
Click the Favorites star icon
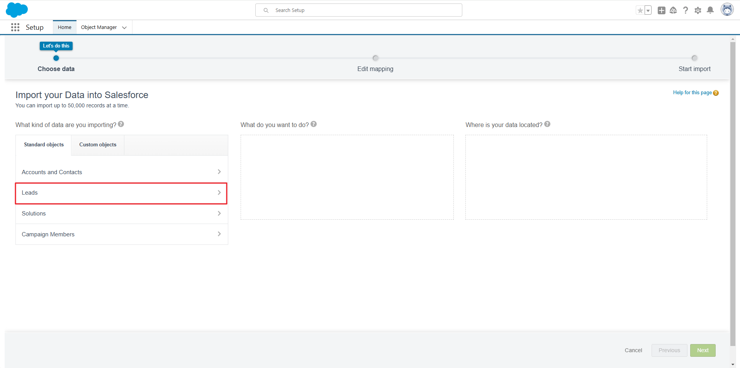click(640, 10)
